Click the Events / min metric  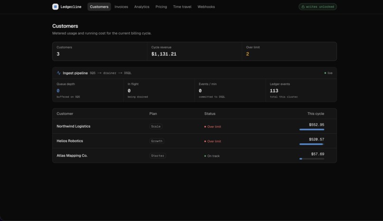(x=230, y=90)
